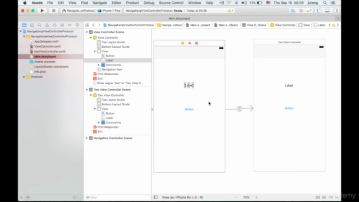Click the warning indicator in activity bar
Viewport: 359px width, 202px height.
[231, 11]
